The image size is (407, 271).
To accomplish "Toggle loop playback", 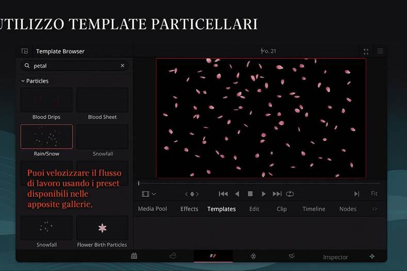I will point(290,194).
